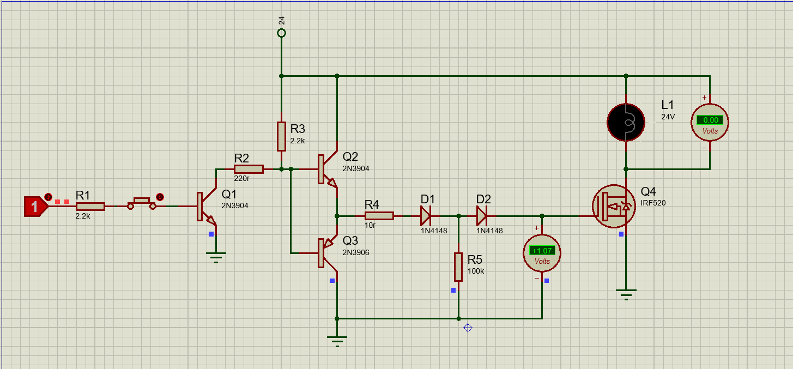Click the voltmeter reading +1.07 volts
Viewport: 793px width, 369px height.
(x=542, y=253)
